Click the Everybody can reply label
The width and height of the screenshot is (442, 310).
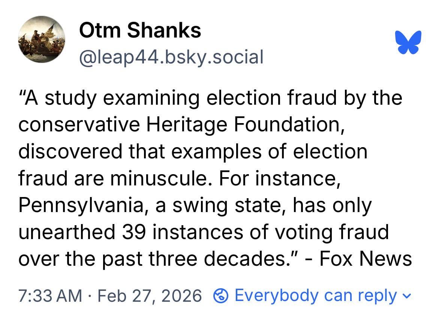(x=315, y=296)
